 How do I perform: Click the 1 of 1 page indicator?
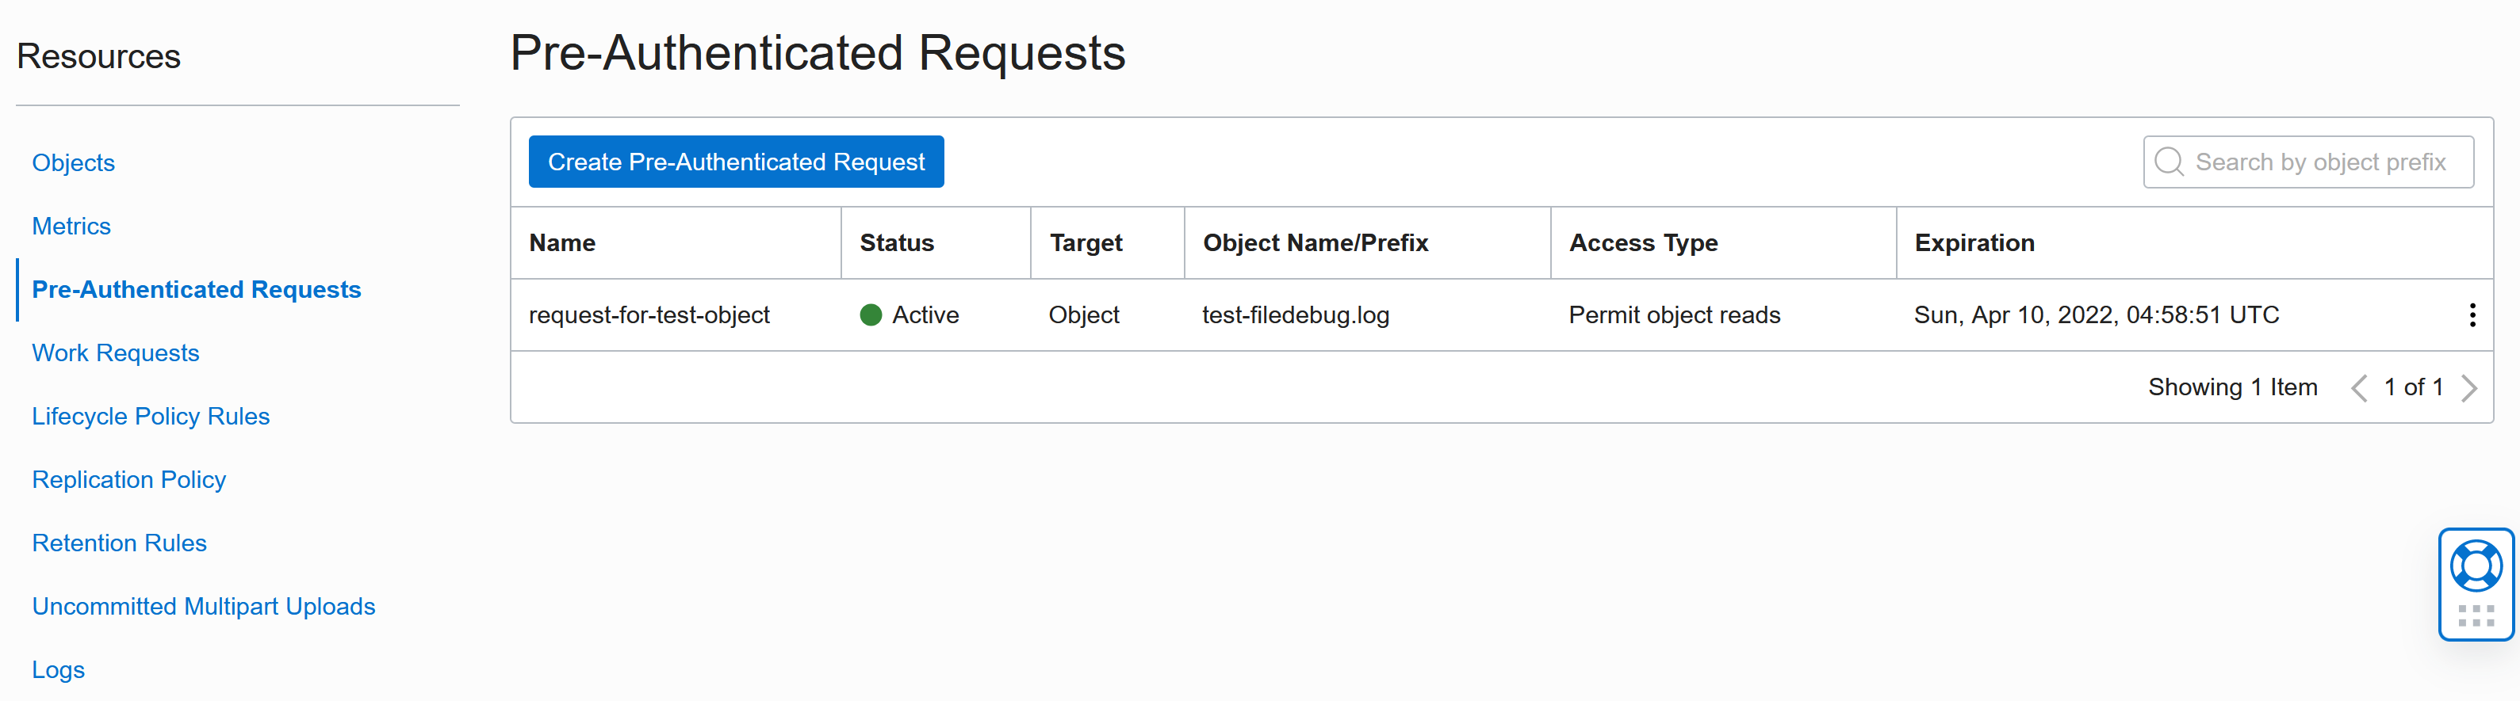[x=2414, y=387]
